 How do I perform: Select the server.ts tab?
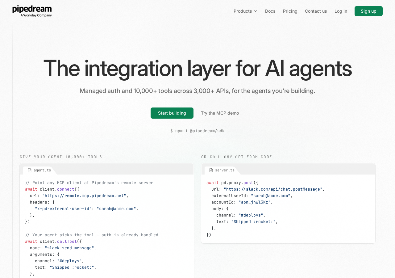(x=222, y=170)
